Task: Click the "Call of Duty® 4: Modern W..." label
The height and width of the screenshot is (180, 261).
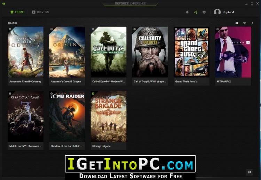Action: pos(108,81)
